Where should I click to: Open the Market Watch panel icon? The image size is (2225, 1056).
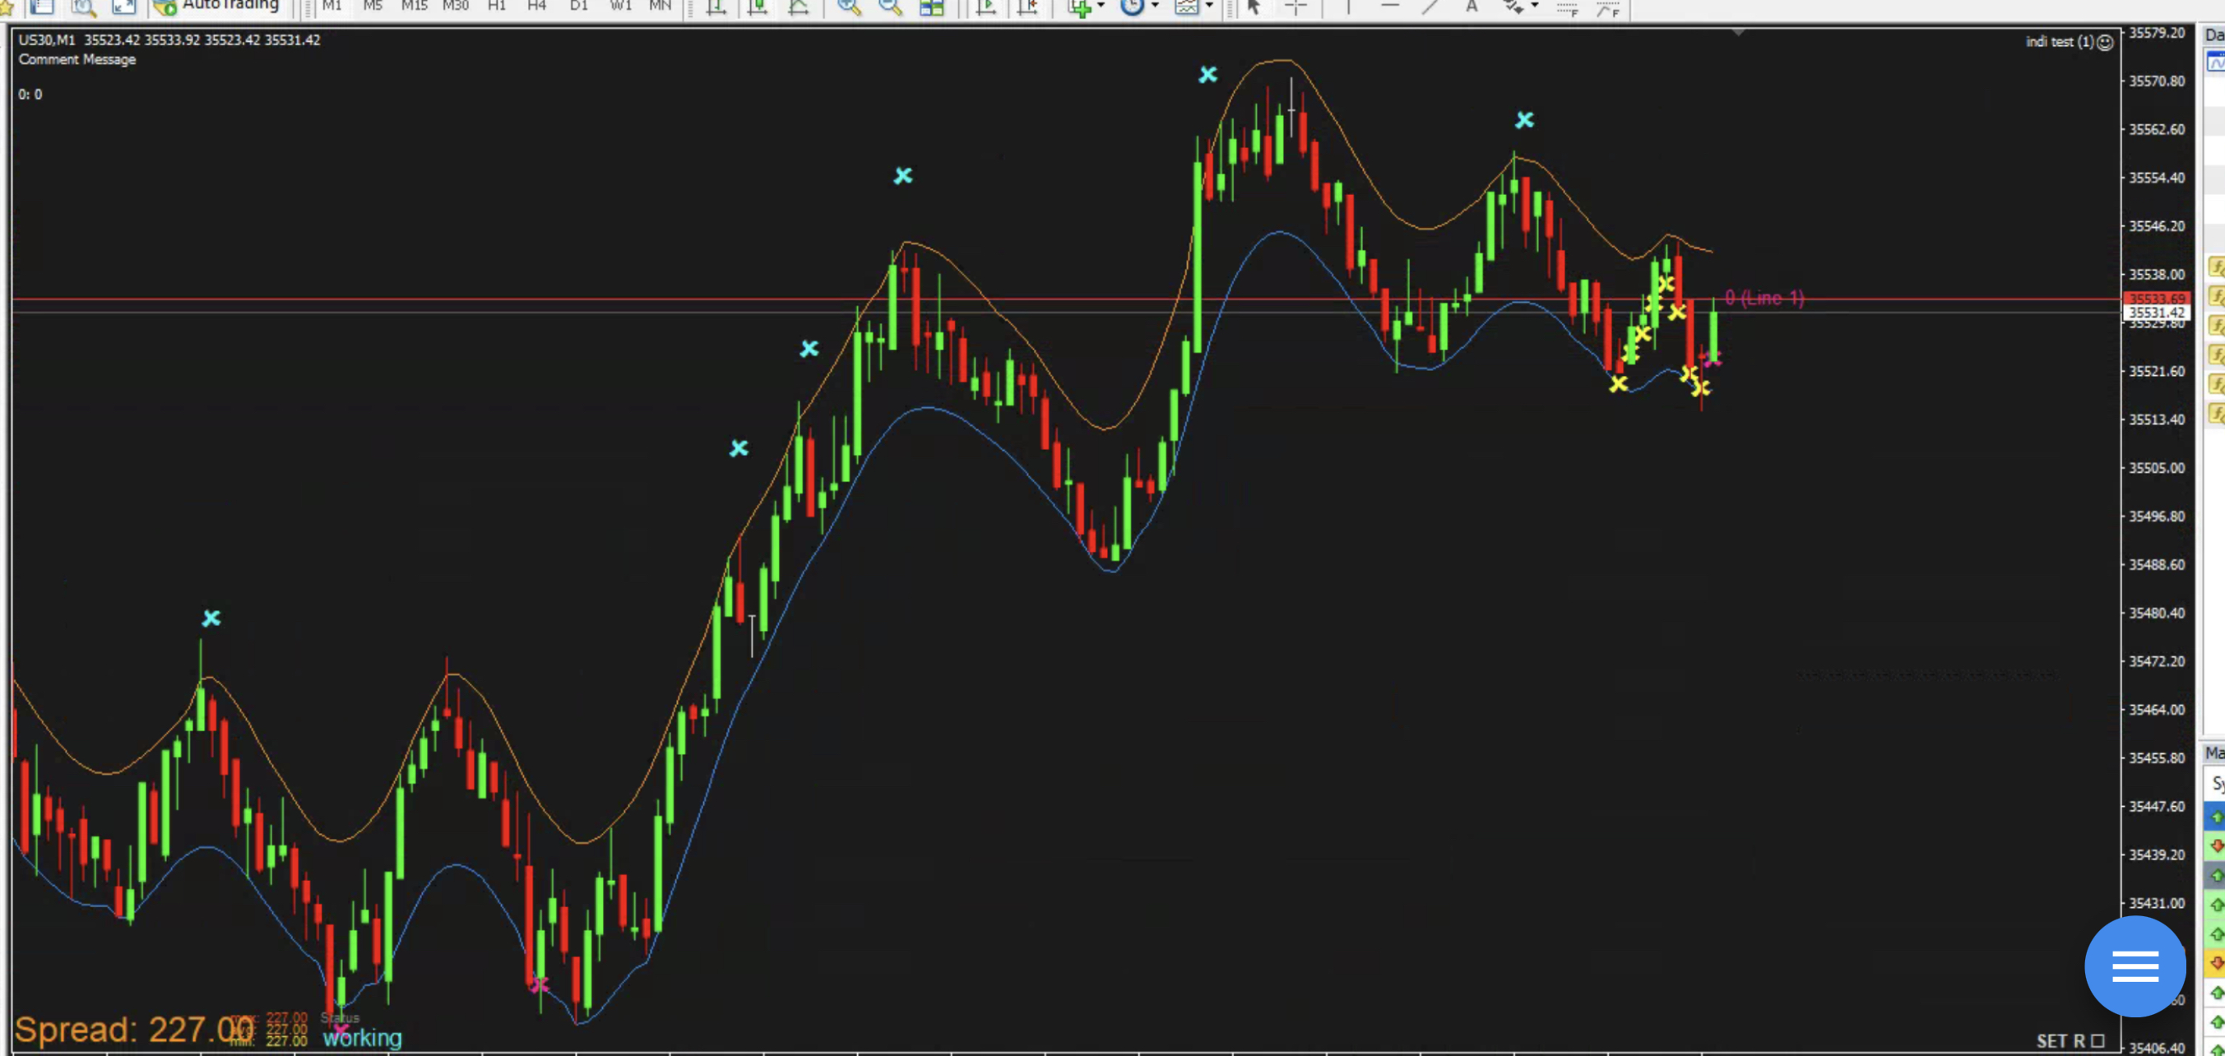[x=41, y=7]
